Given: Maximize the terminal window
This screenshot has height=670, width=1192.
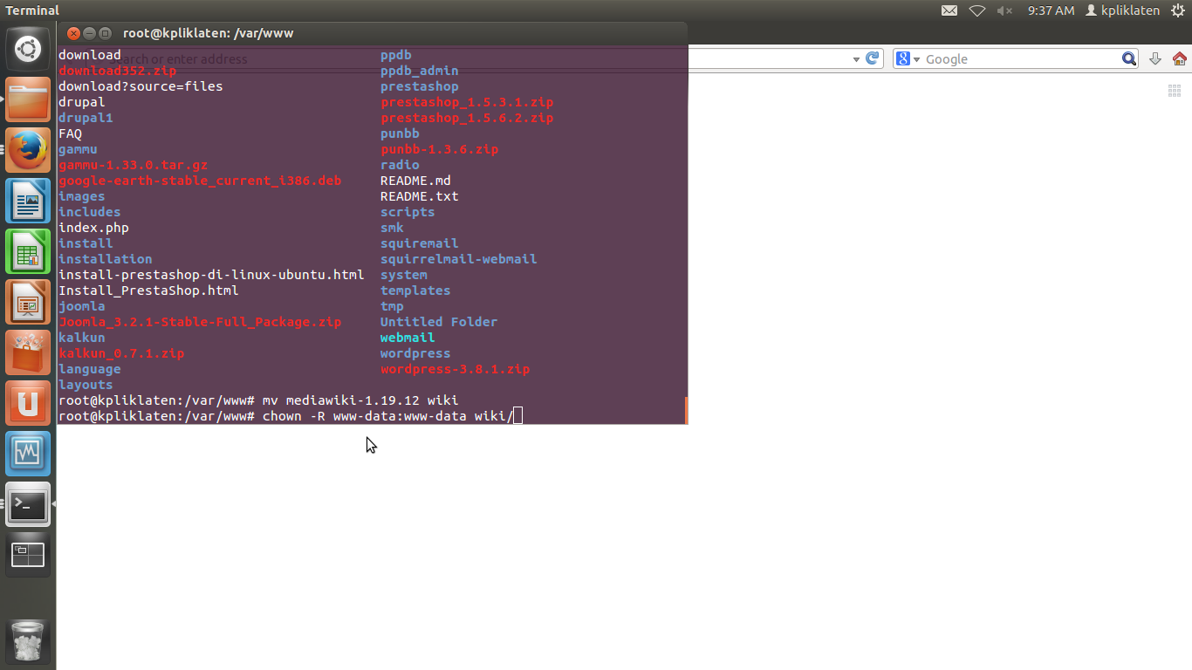Looking at the screenshot, I should click(x=105, y=33).
